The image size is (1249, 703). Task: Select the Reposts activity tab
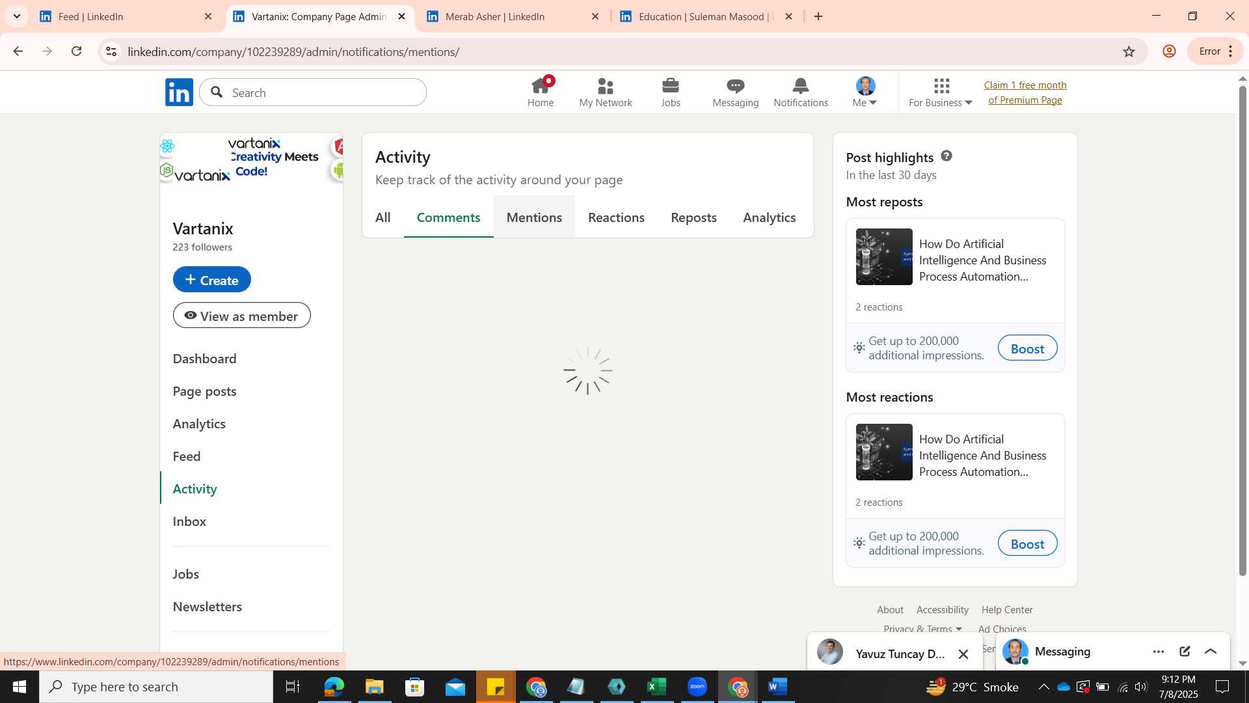click(x=693, y=217)
